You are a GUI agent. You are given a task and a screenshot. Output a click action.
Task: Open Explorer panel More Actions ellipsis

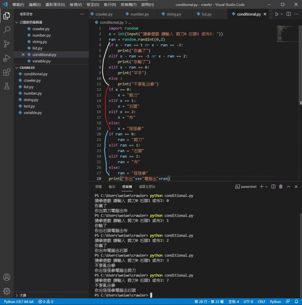coord(82,14)
